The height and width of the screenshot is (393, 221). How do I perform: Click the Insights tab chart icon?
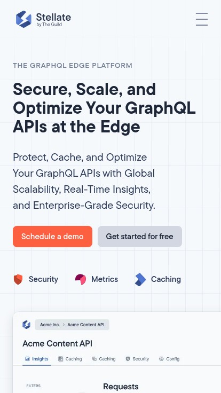[x=28, y=359]
